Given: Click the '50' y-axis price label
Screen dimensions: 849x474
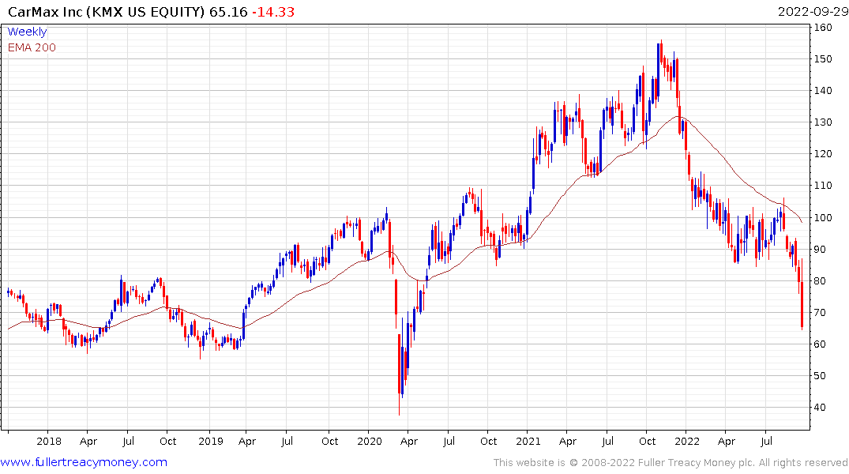Looking at the screenshot, I should point(820,376).
